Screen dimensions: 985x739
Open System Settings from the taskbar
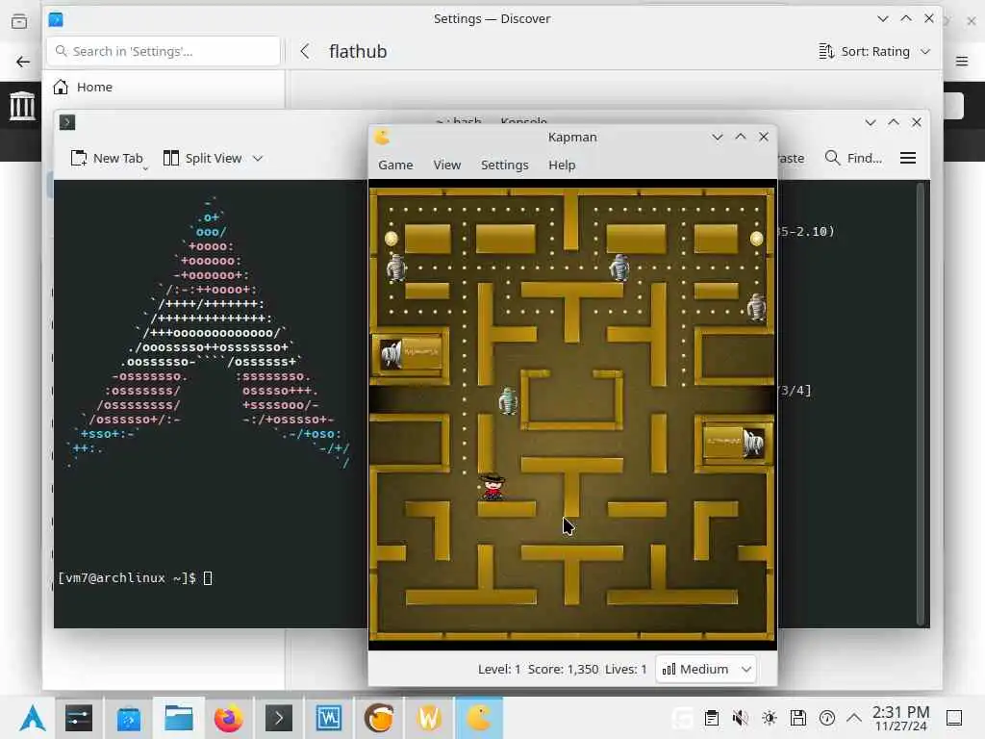pyautogui.click(x=79, y=718)
